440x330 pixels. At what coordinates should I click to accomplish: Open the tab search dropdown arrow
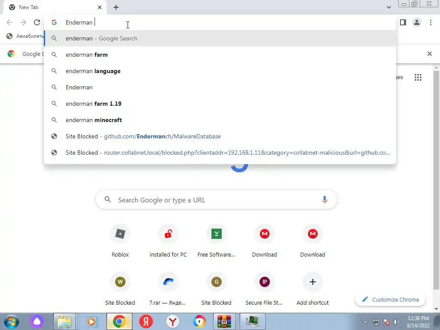388,7
